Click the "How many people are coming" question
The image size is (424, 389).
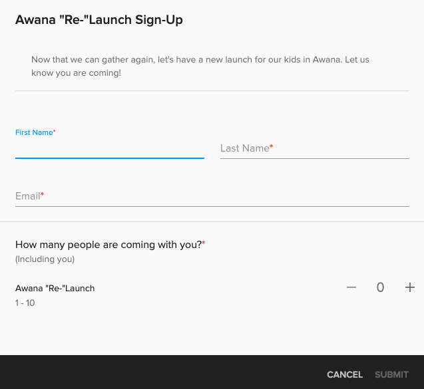tap(108, 245)
